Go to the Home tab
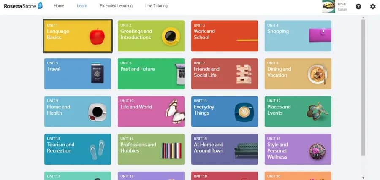This screenshot has height=180, width=380. tap(59, 6)
